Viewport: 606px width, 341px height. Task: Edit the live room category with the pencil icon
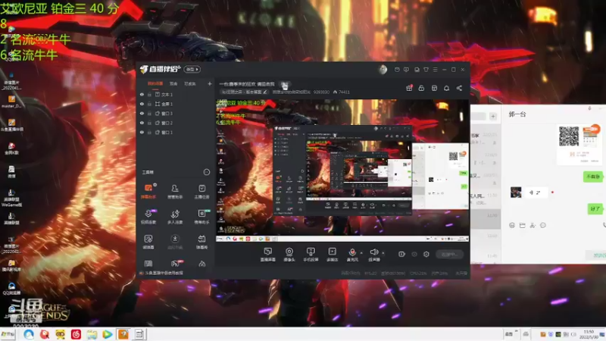264,92
